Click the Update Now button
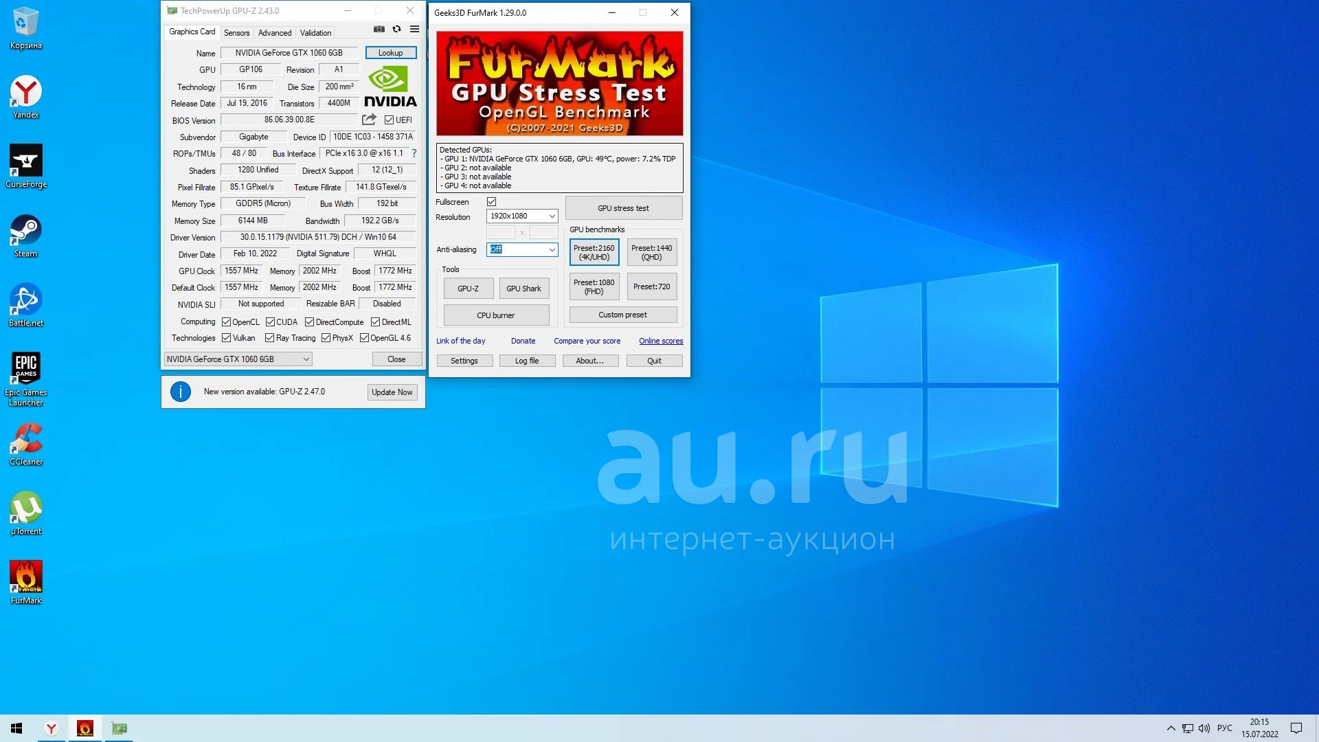The width and height of the screenshot is (1319, 742). point(392,392)
